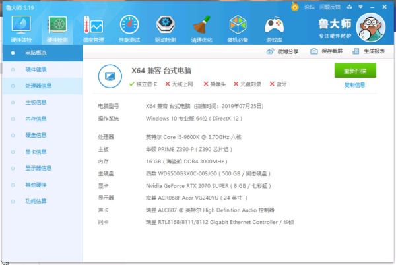
Task: Go to 显卡信息 in the sidebar
Action: tap(36, 152)
